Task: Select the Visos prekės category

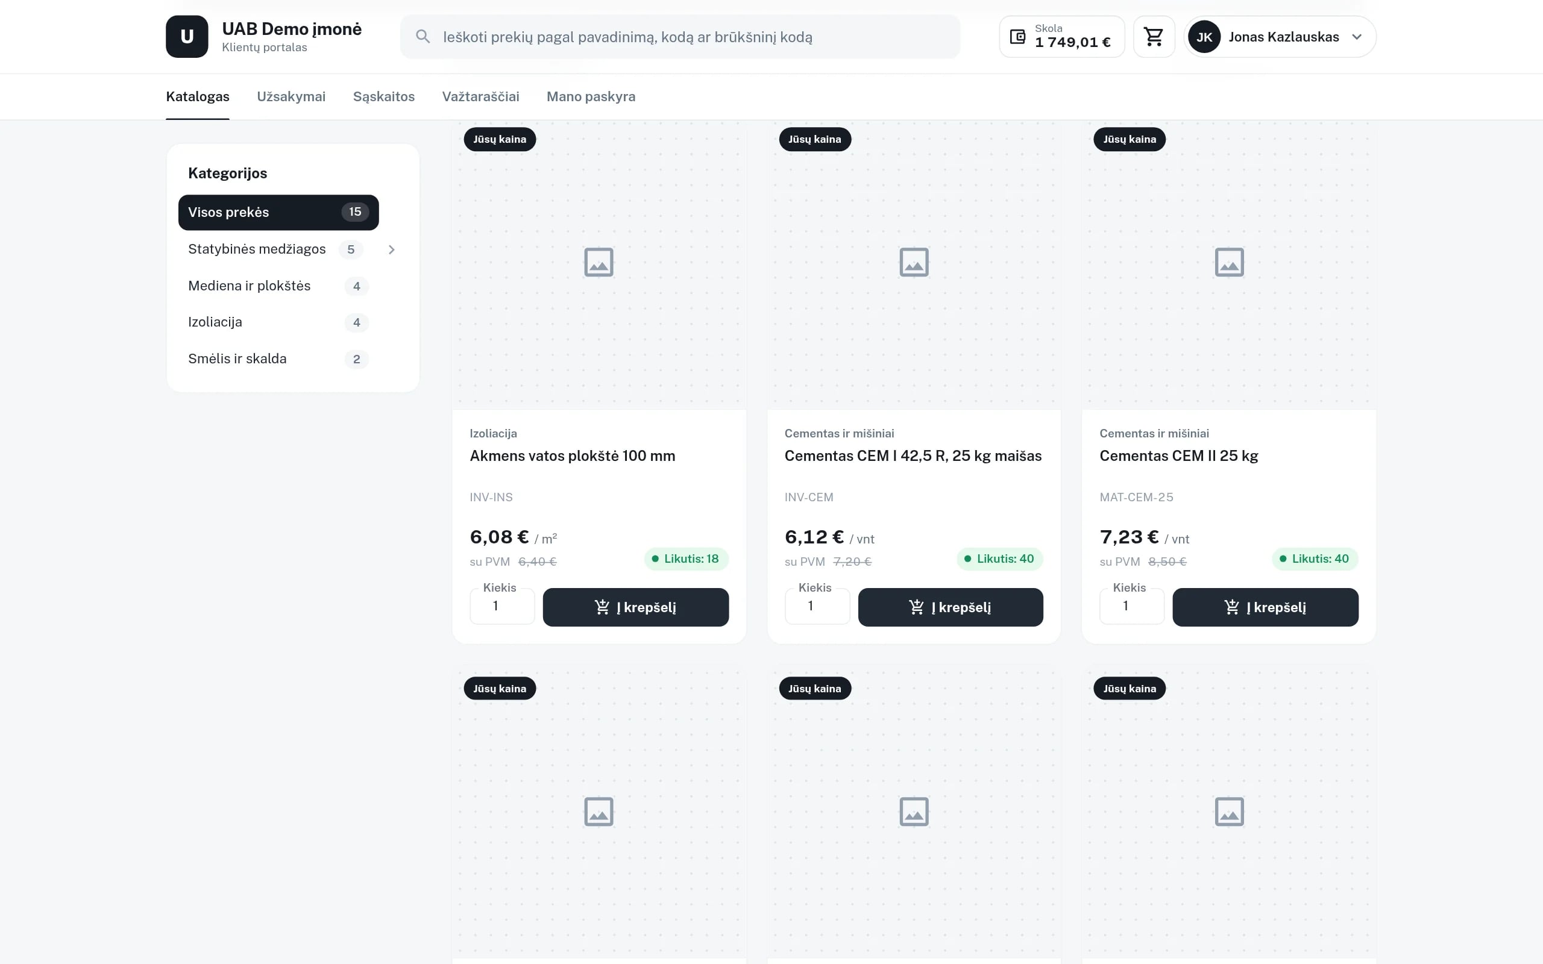Action: pyautogui.click(x=278, y=212)
